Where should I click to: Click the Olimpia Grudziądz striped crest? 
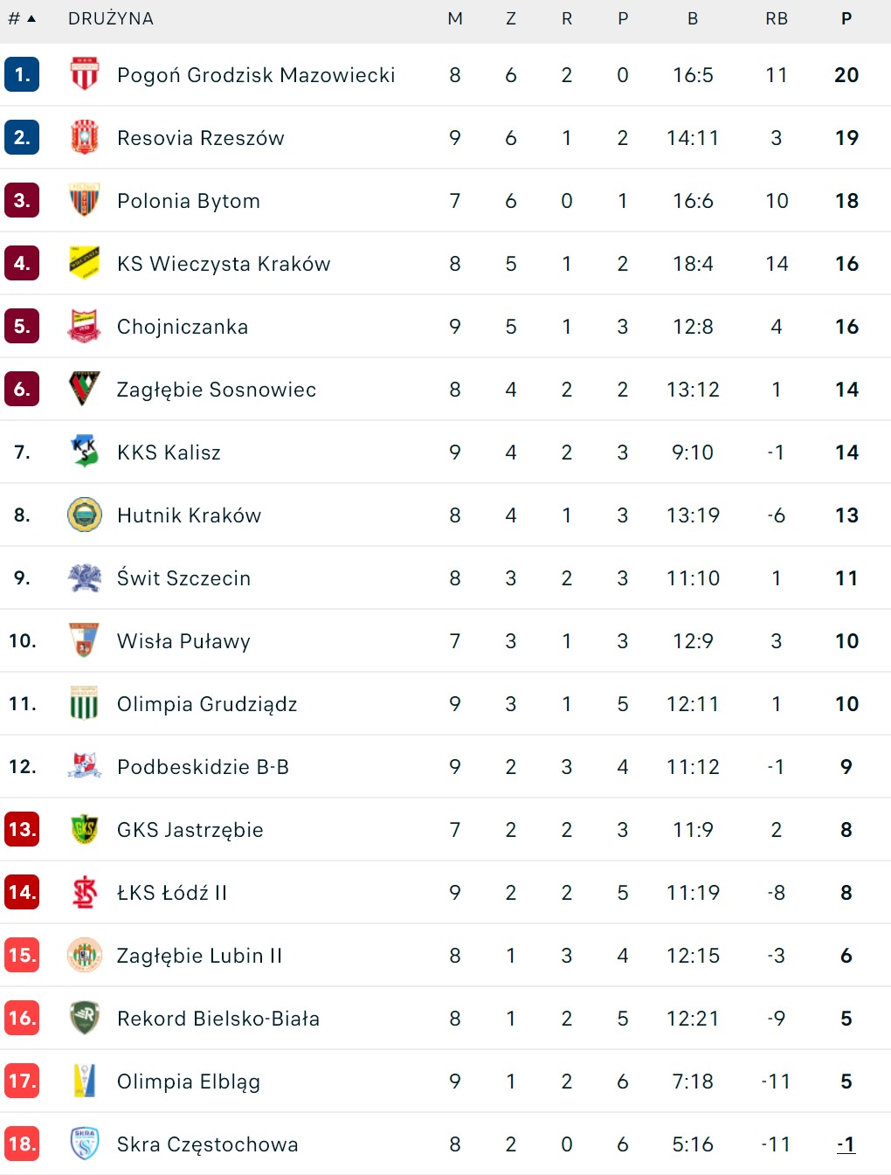(x=85, y=704)
